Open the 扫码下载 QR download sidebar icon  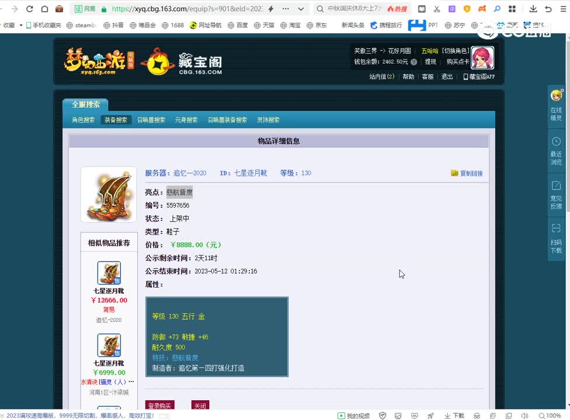pos(556,239)
